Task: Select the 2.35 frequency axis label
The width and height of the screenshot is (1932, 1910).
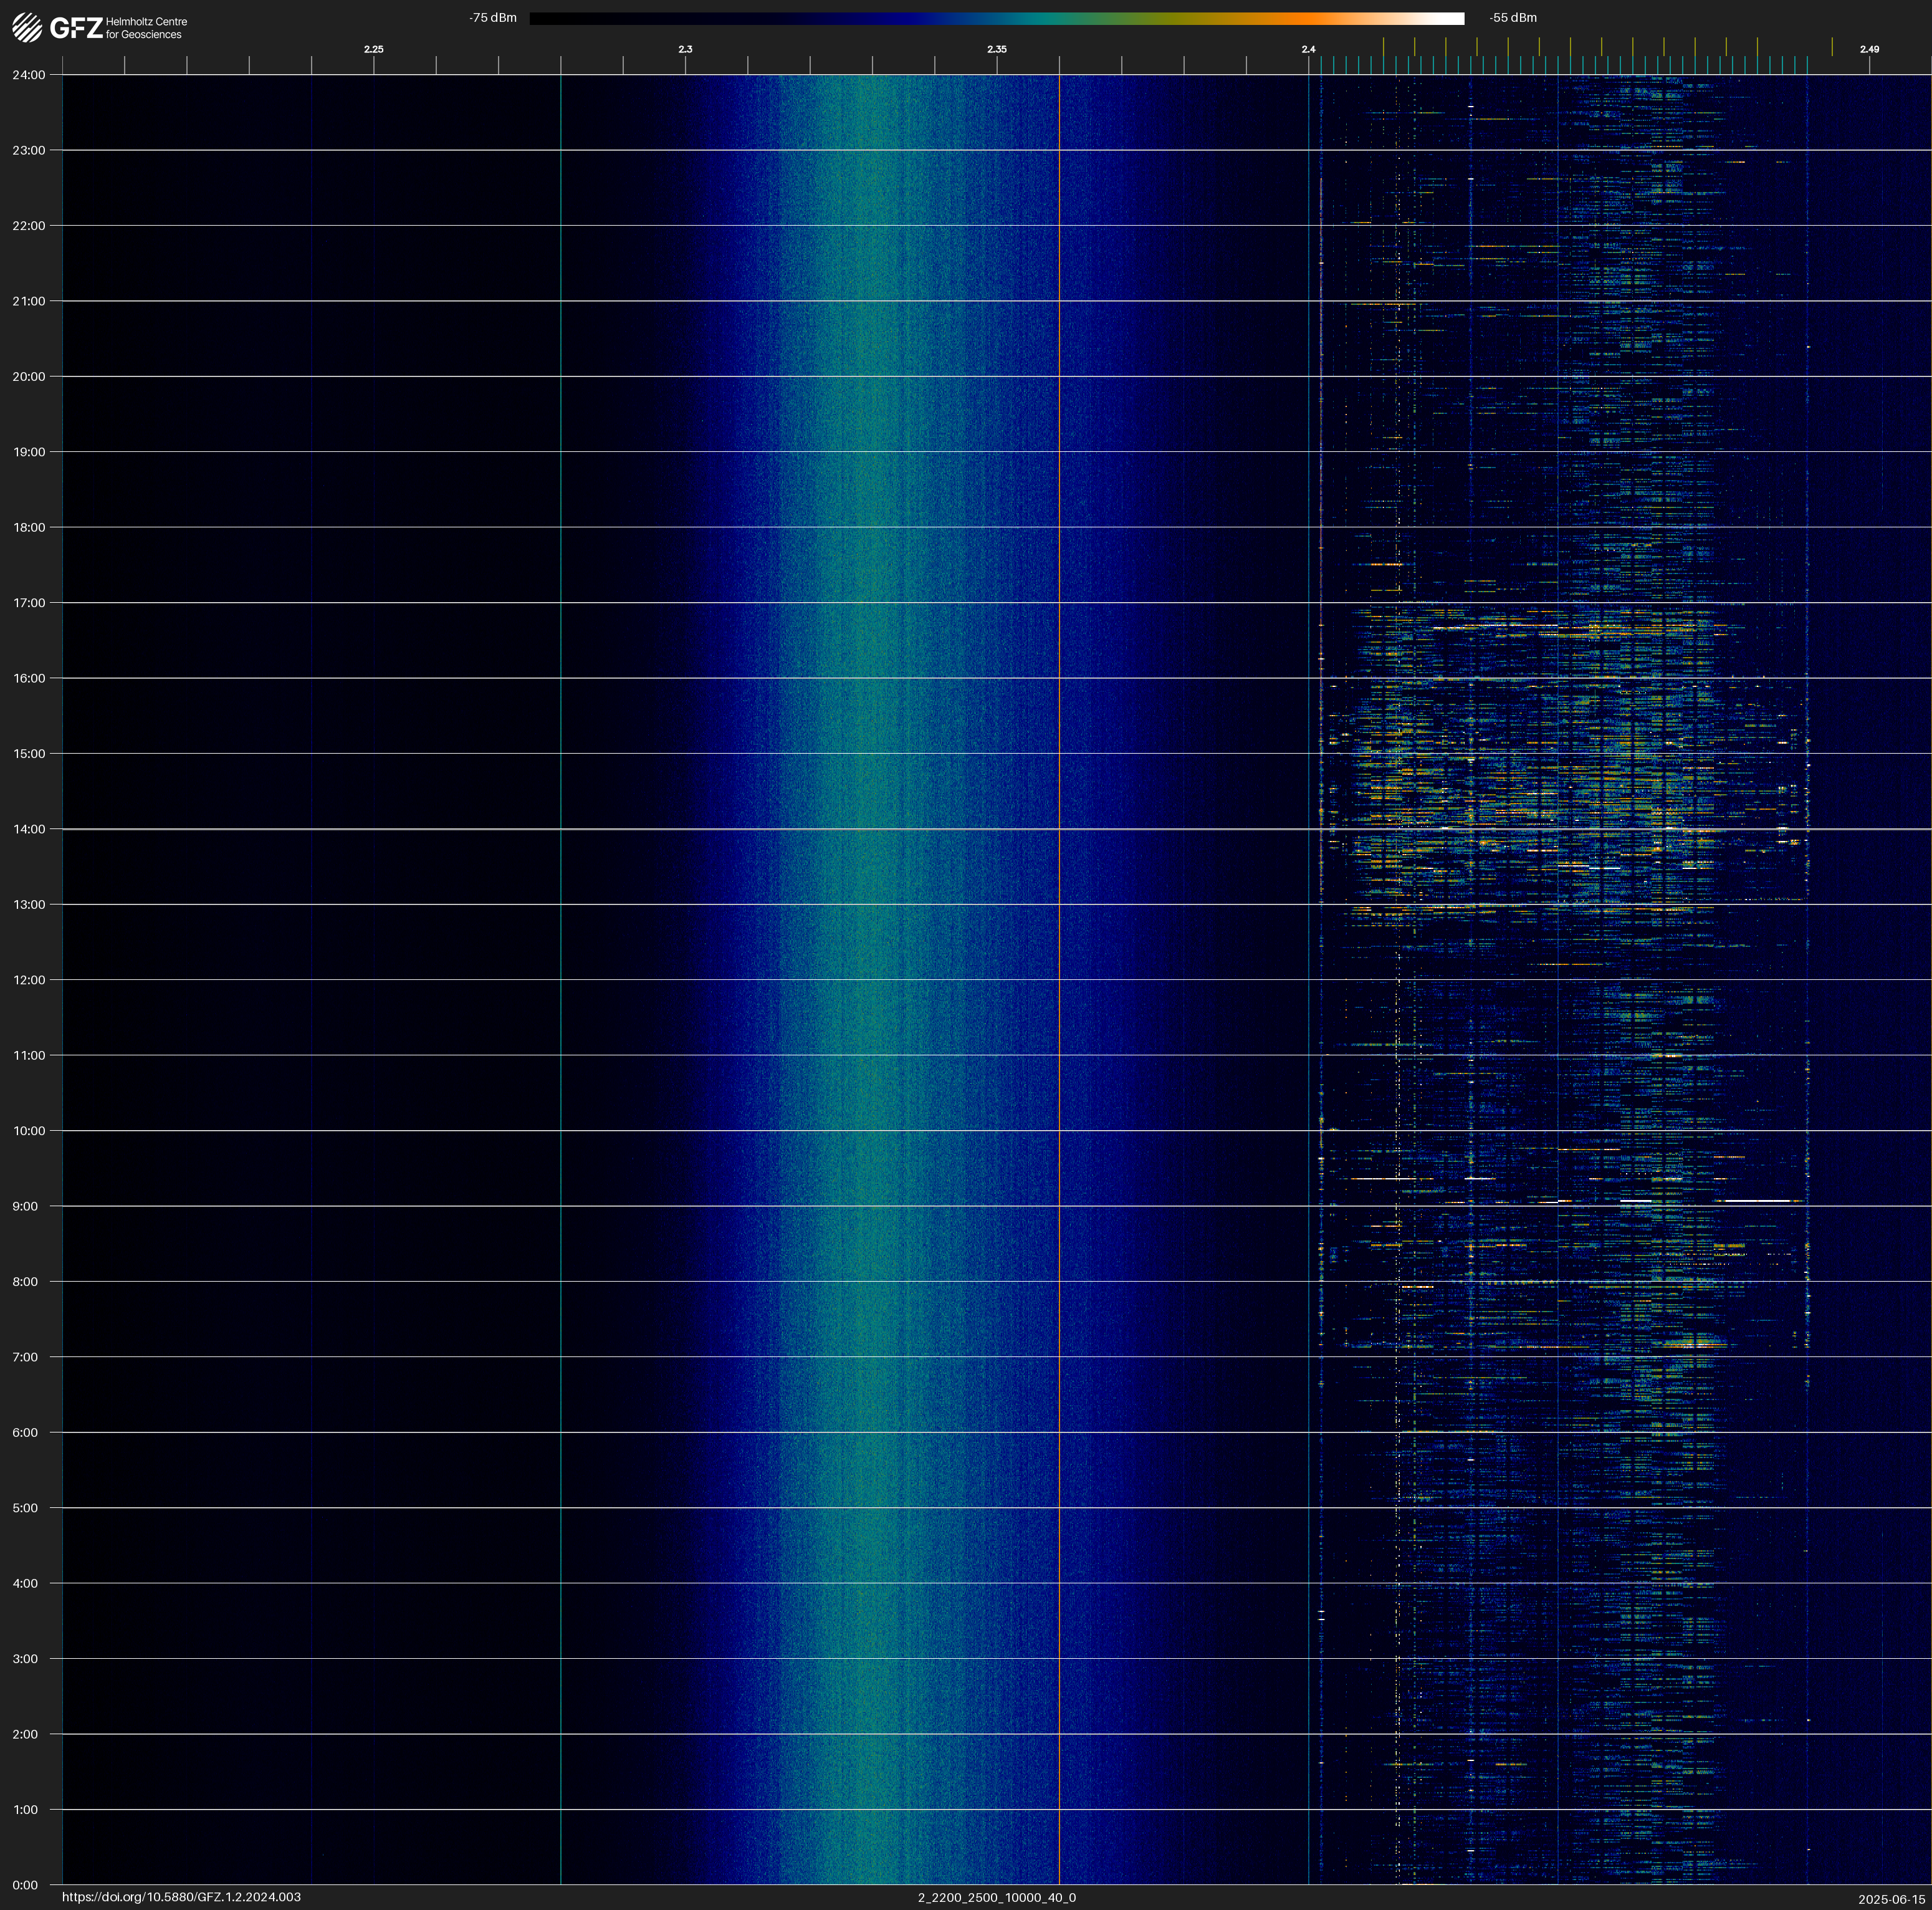Action: point(996,49)
